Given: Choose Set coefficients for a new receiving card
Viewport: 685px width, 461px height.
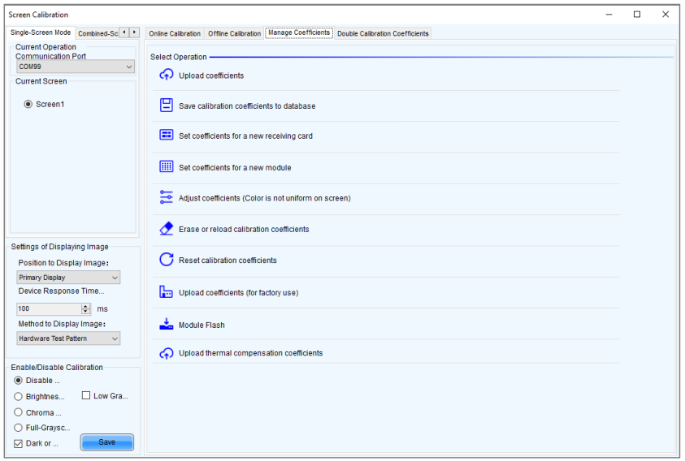Looking at the screenshot, I should (245, 136).
